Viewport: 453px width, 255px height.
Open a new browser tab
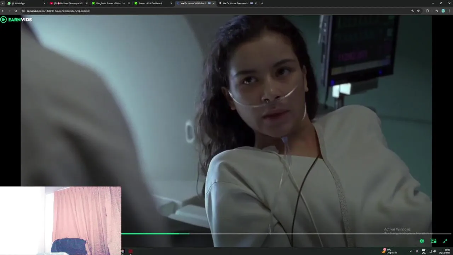tap(262, 3)
